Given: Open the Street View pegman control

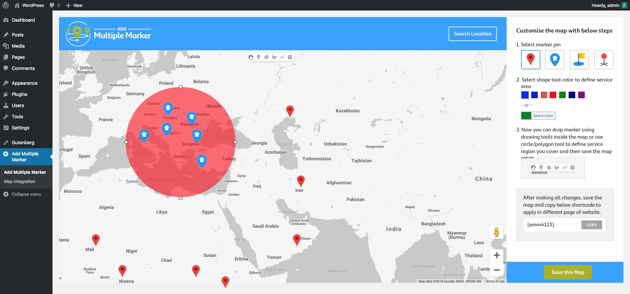Looking at the screenshot, I should (x=497, y=233).
